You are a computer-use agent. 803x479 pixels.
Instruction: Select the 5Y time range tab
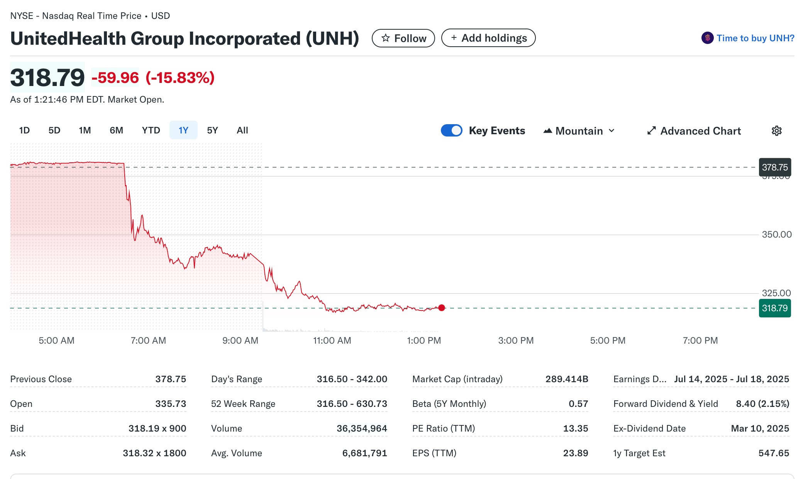pos(212,130)
